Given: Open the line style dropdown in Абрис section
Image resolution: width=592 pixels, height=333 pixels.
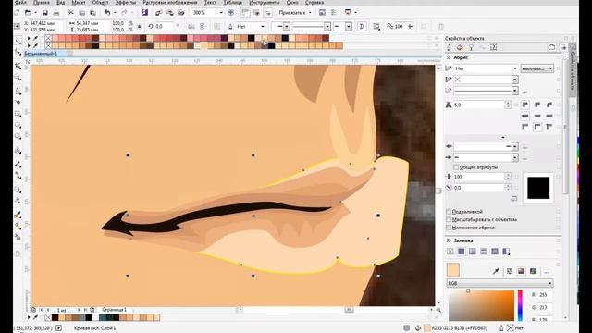Looking at the screenshot, I should 515,91.
